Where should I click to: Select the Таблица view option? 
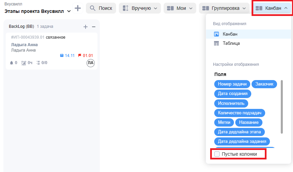(249, 43)
